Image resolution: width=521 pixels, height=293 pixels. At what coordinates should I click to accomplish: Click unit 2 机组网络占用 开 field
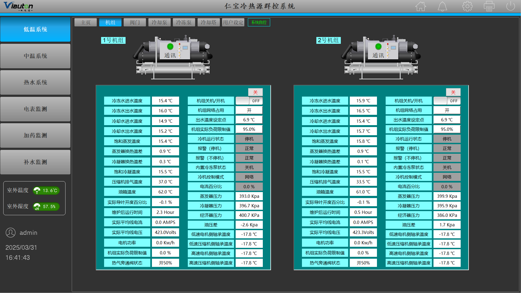(x=447, y=110)
